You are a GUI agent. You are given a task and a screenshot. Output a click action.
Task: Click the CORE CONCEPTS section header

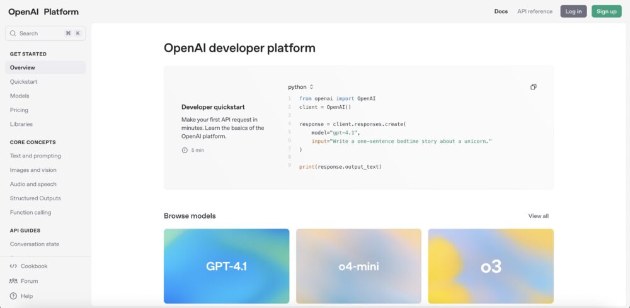[x=33, y=142]
